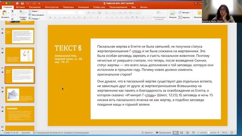Toggle Заметки notes pane in status bar

click(x=147, y=133)
